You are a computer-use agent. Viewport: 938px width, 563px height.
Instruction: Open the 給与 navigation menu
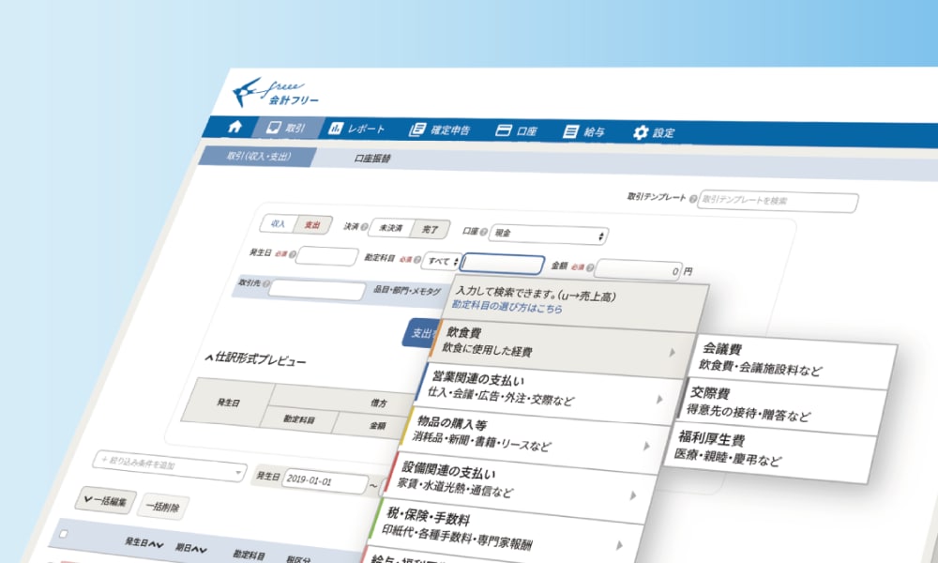(583, 131)
